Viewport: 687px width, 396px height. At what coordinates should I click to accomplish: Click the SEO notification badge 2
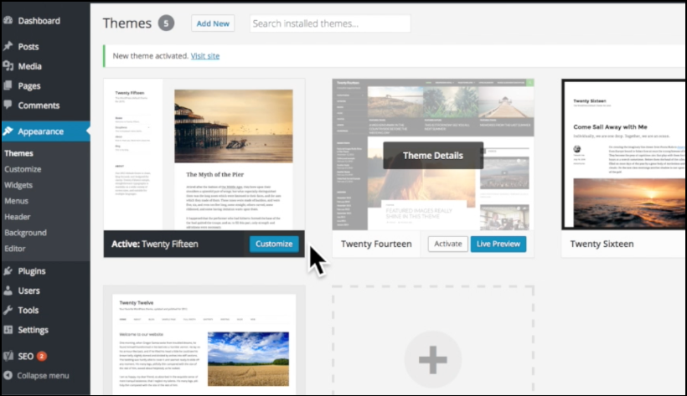42,356
